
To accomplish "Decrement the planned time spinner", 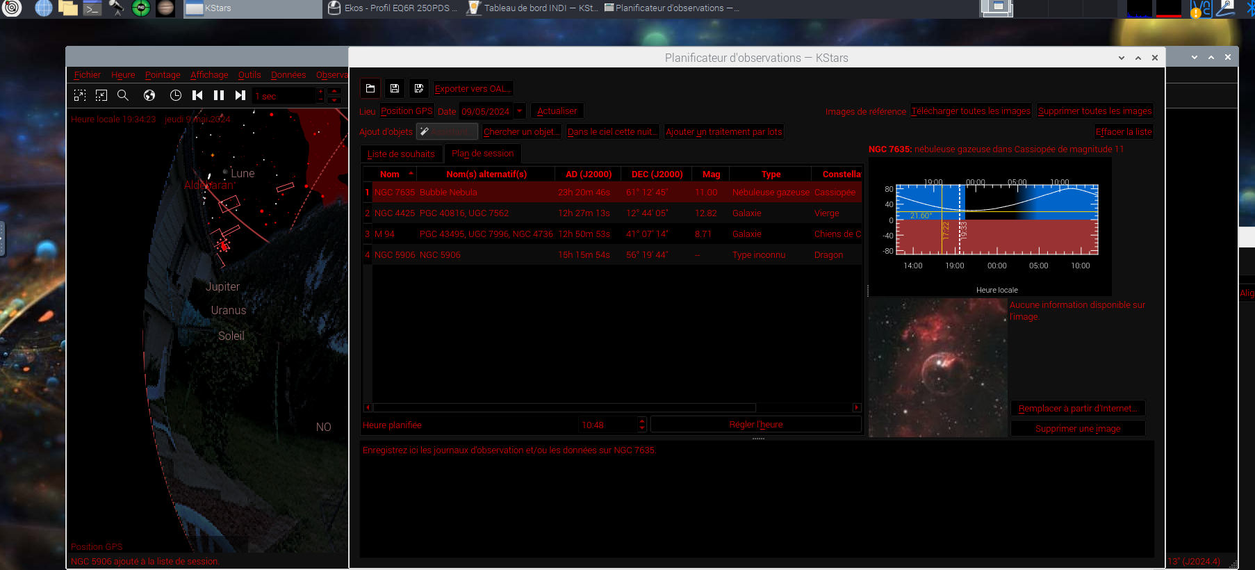I will [642, 428].
